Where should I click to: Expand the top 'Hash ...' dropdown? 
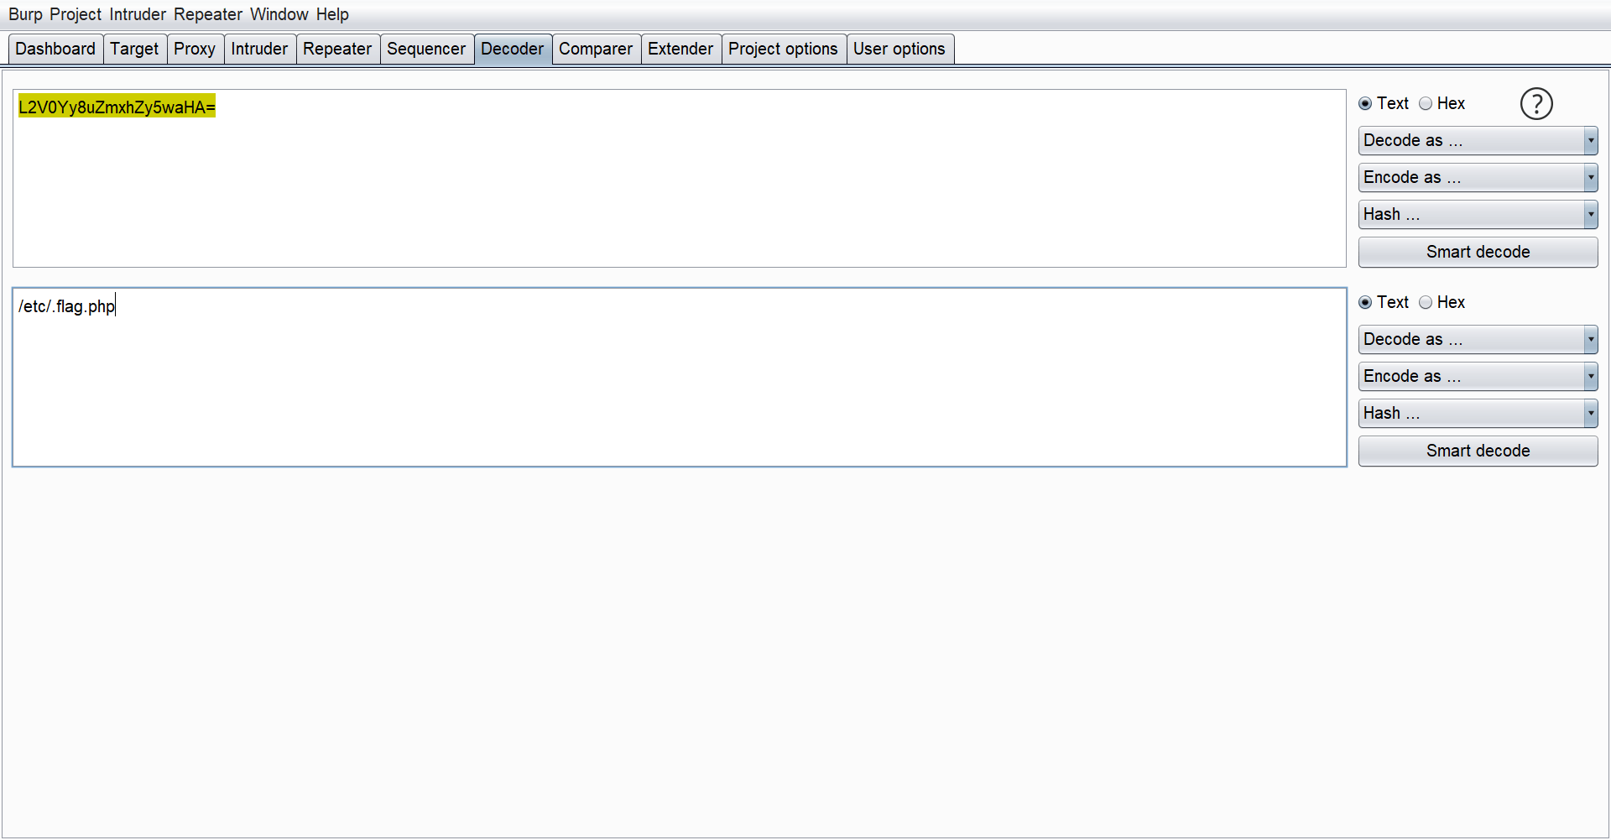tap(1477, 215)
